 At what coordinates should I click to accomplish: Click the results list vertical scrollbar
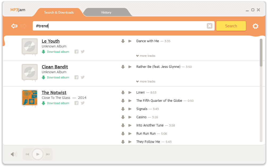coord(261,52)
